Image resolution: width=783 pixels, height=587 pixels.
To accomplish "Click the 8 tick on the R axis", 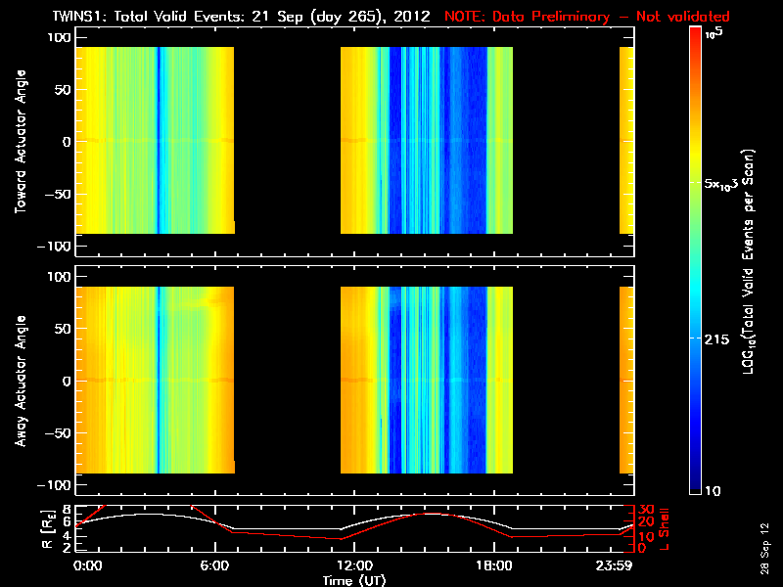I will [x=67, y=510].
